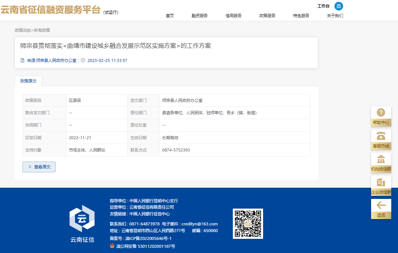This screenshot has height=253, width=398.
Task: Click the police badge icon beside 滇公网安备
Action: (112, 246)
